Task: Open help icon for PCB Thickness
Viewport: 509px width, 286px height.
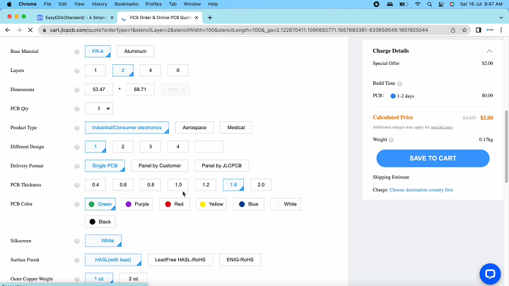Action: [x=77, y=185]
